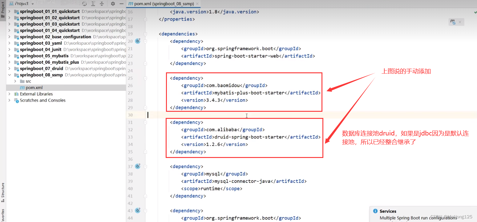Collapse springboot_08_ssmp module

tap(9, 75)
